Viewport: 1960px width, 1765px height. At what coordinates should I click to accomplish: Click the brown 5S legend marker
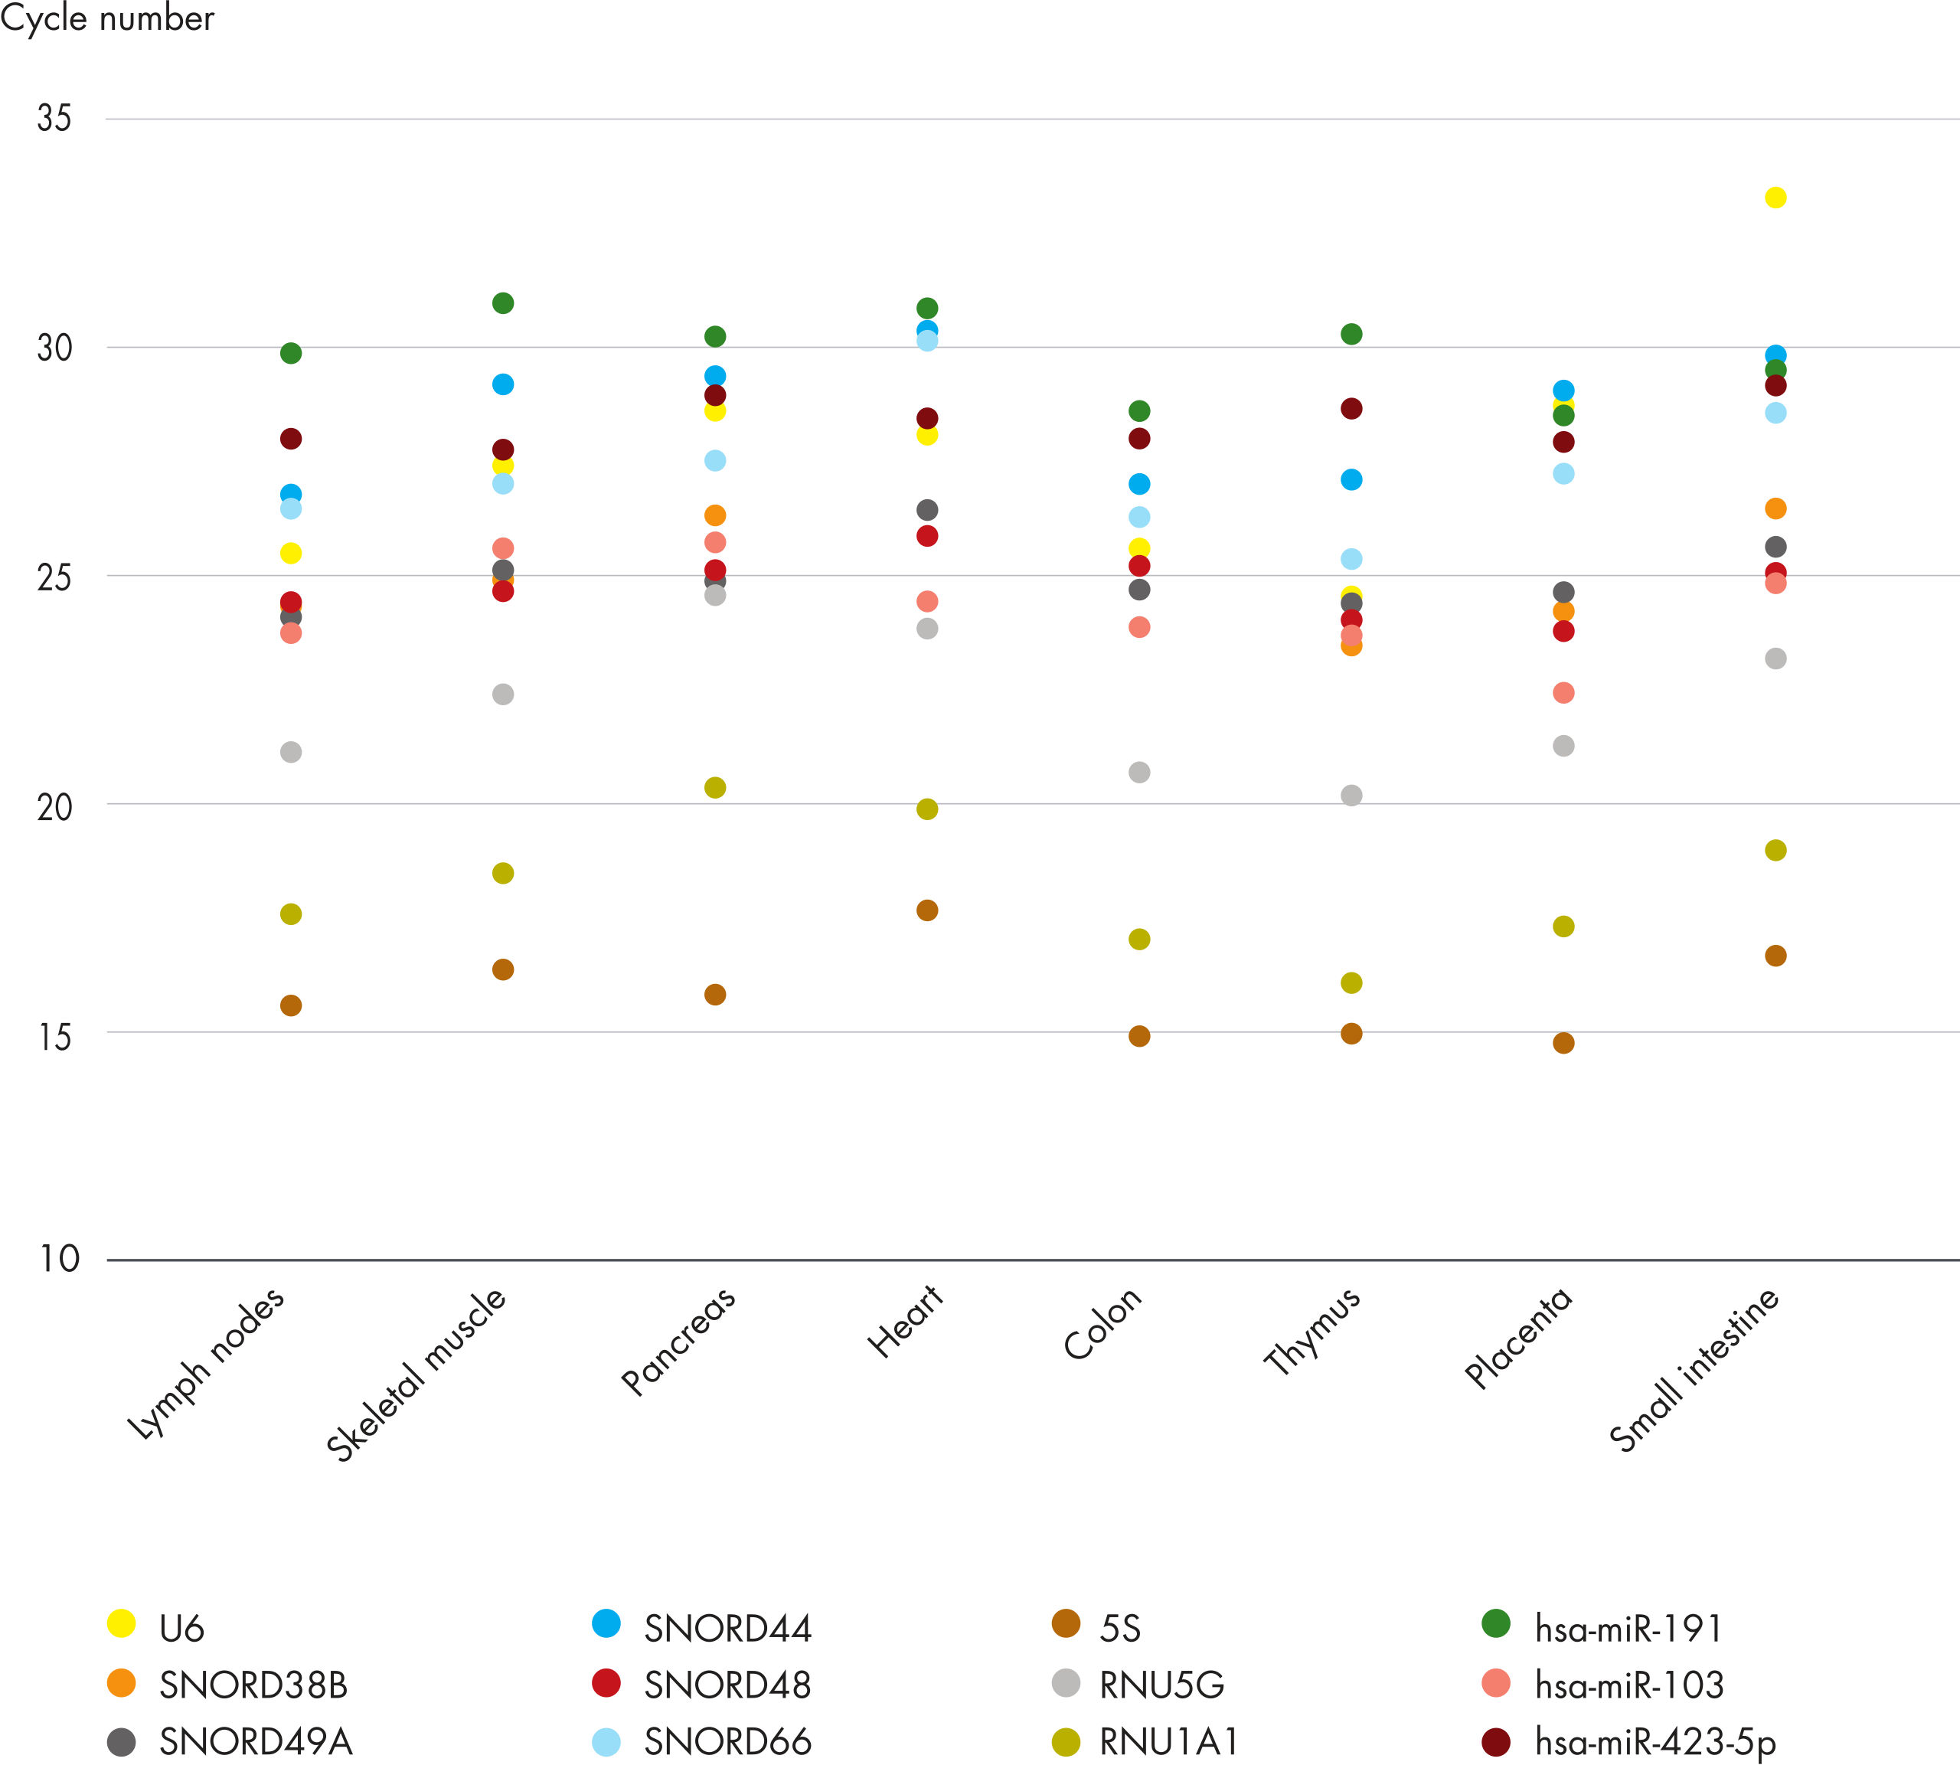pyautogui.click(x=1066, y=1623)
